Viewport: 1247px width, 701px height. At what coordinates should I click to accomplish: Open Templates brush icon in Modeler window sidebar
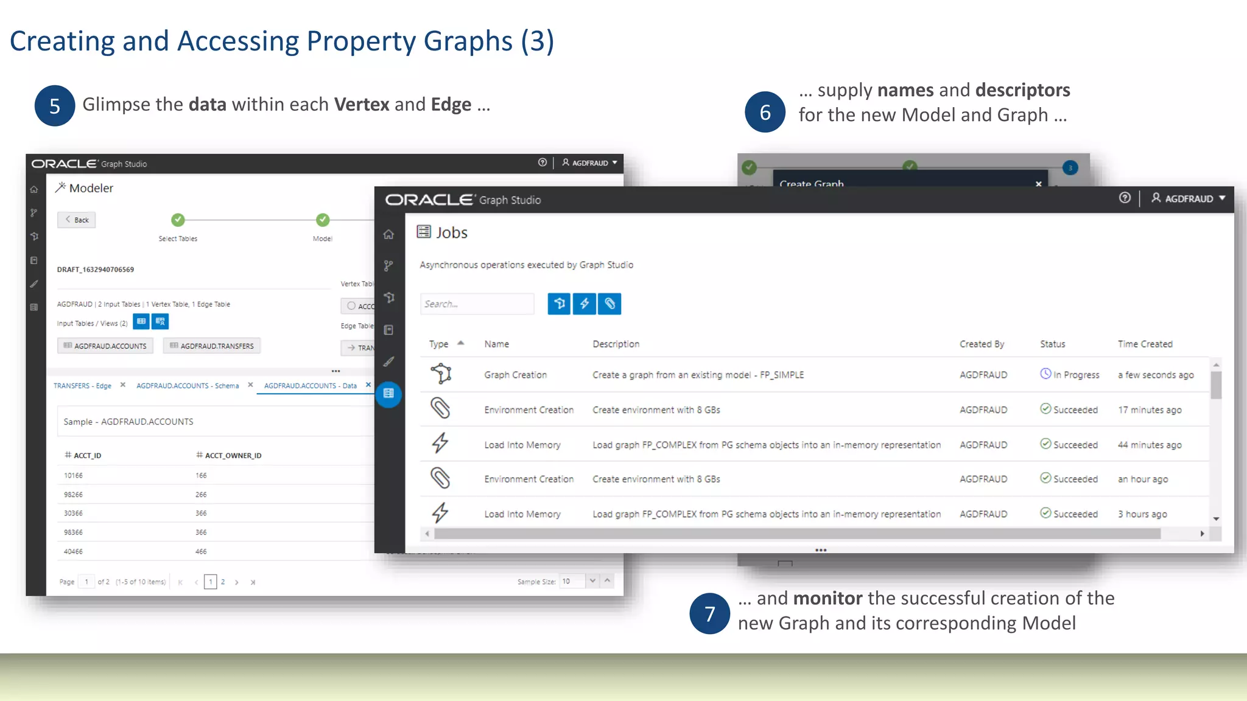click(34, 284)
